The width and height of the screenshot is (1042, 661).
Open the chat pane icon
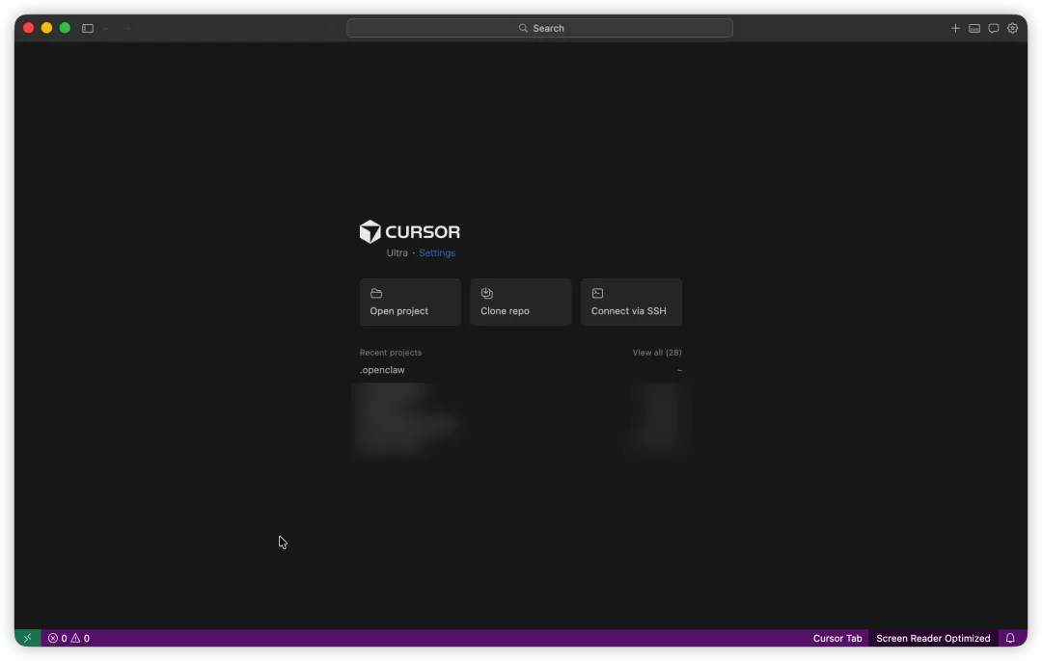tap(993, 28)
